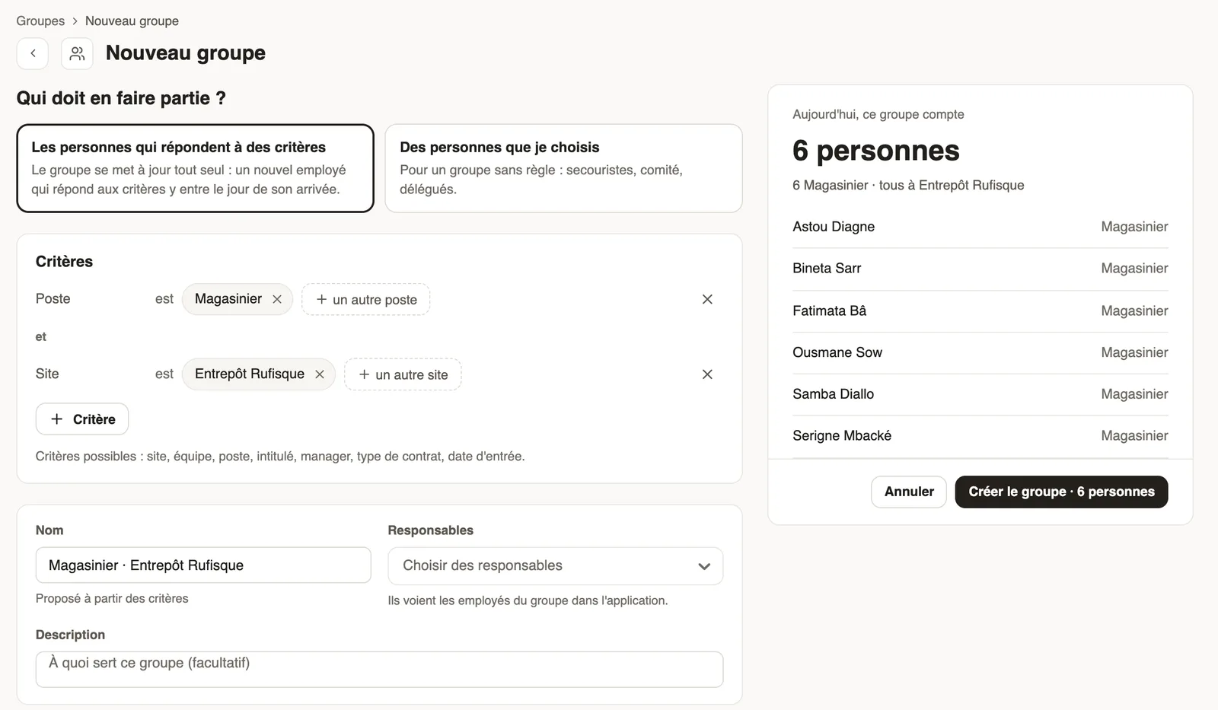Click the 'Critères possibles' hint text
The width and height of the screenshot is (1218, 710).
(x=280, y=457)
